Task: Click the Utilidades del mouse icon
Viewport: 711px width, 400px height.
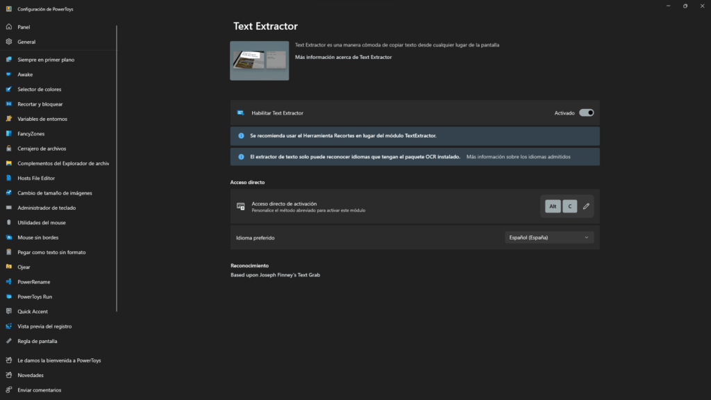Action: 9,222
